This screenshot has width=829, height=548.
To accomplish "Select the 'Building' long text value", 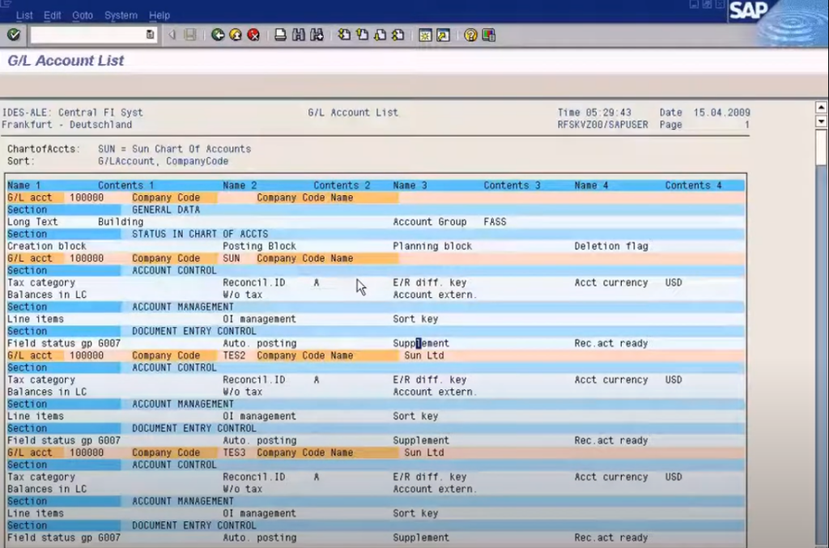I will pyautogui.click(x=121, y=222).
